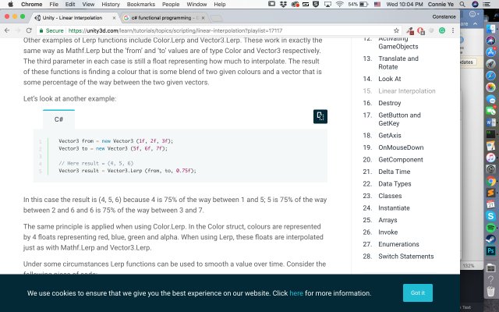Screen dimensions: 499x312
Task: Copy the C# code snippet to clipboard
Action: click(320, 116)
